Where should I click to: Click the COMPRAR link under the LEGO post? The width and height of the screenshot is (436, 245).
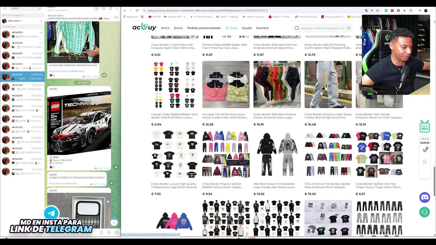point(58,163)
